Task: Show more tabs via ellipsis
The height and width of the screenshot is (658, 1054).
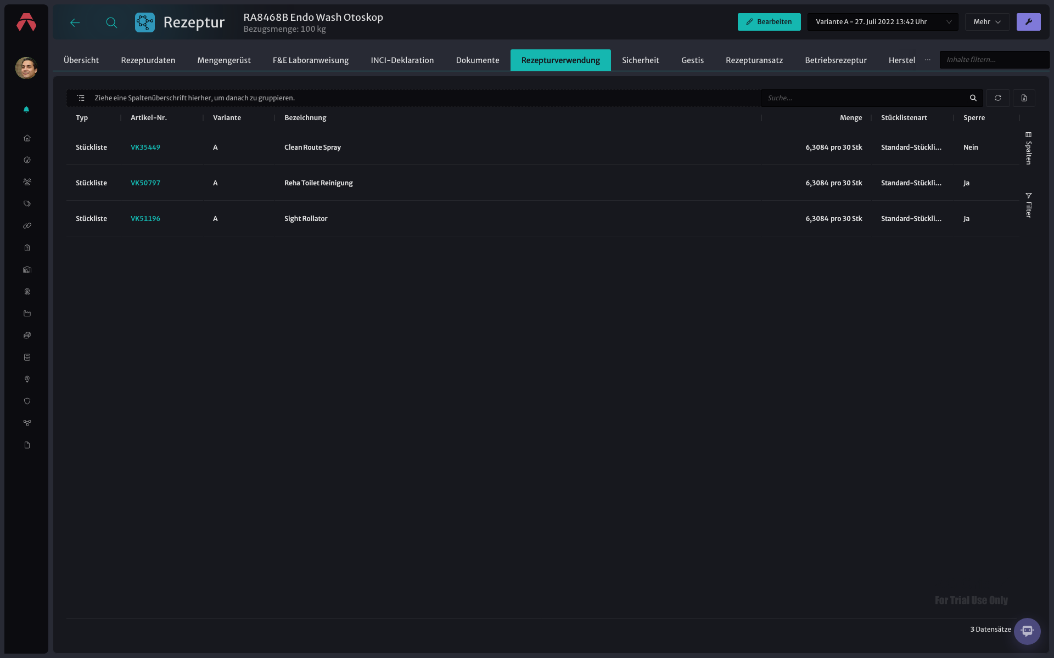Action: [928, 60]
